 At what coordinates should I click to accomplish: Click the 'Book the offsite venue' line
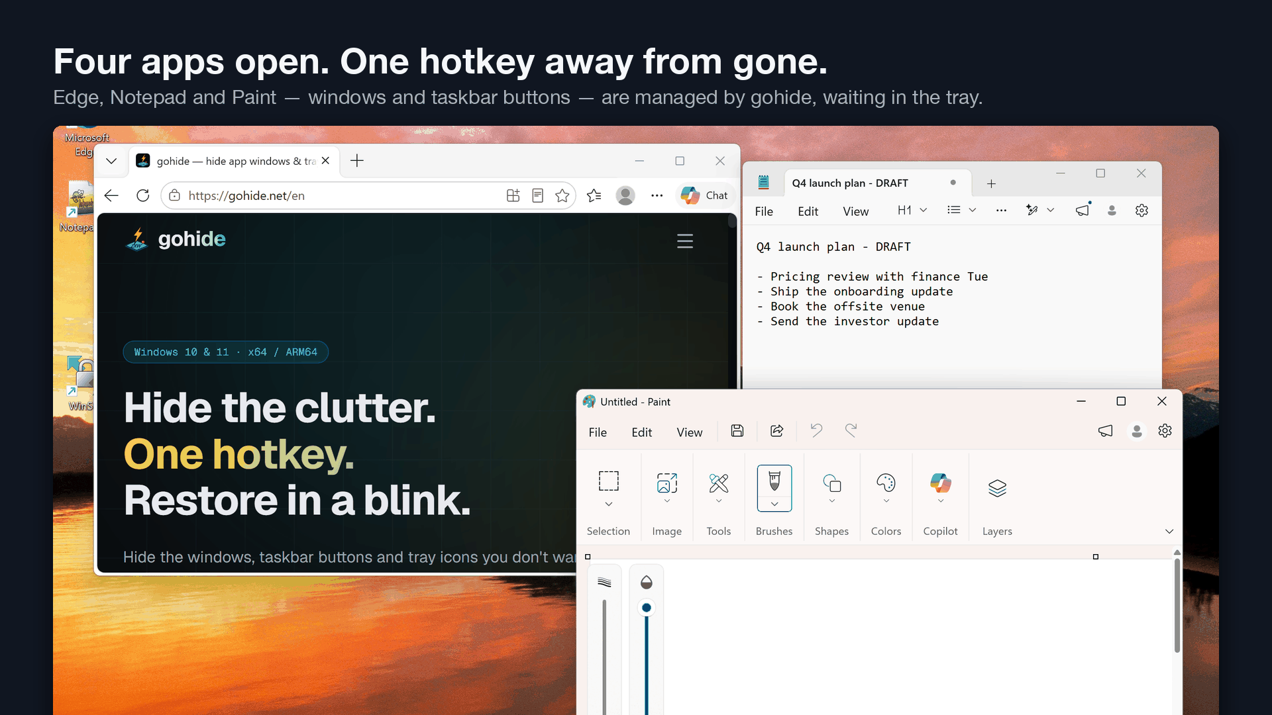(847, 307)
